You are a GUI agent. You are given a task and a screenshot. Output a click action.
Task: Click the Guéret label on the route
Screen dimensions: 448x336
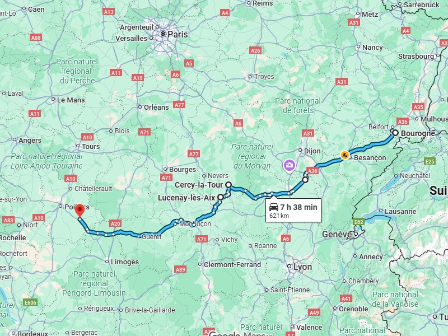coord(151,236)
